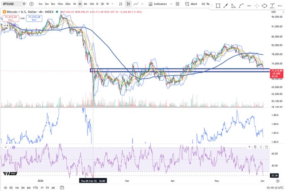Maximize the RSI pane icon
The image size is (285, 191).
point(267,147)
